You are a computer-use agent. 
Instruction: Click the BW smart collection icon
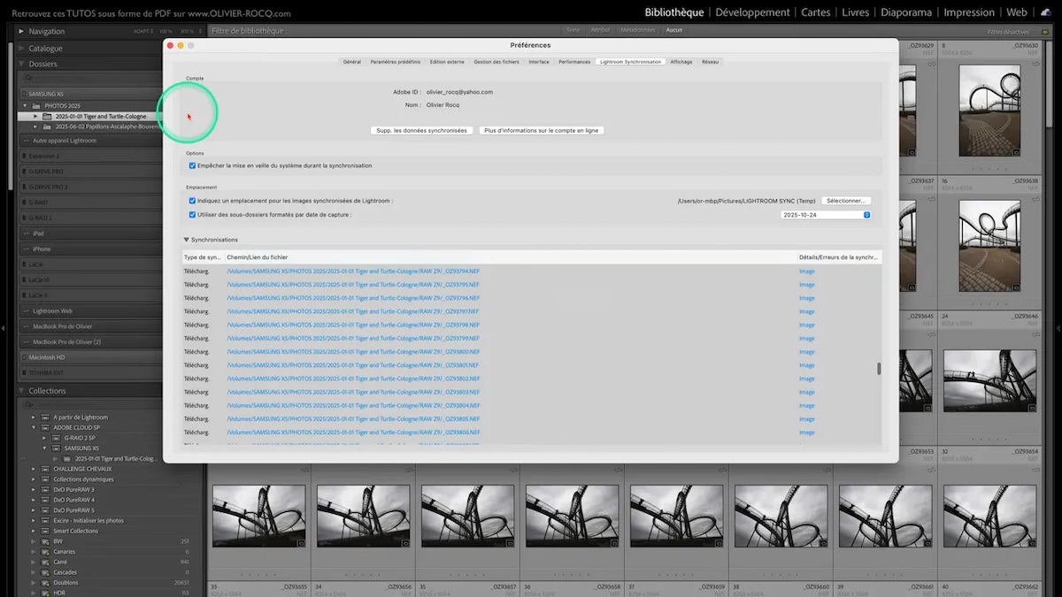tap(45, 541)
